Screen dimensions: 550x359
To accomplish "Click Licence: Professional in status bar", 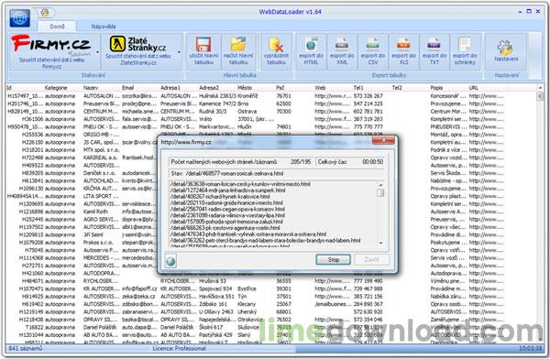I will pos(179,349).
